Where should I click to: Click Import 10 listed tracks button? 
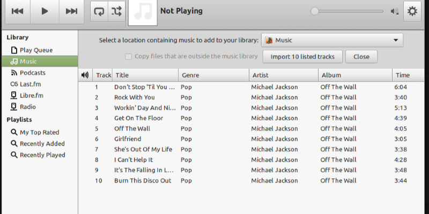[x=302, y=57]
